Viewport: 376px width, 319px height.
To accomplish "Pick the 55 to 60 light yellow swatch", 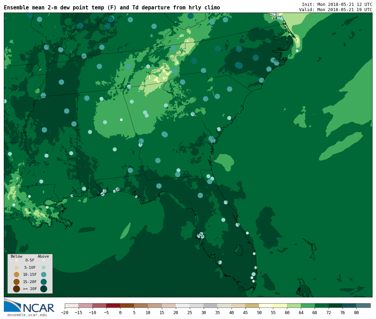I will [280, 305].
